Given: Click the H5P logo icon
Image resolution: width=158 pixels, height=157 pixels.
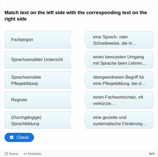Looking at the screenshot, I should click(x=152, y=154).
